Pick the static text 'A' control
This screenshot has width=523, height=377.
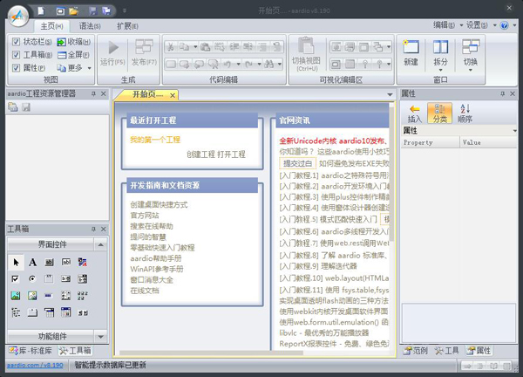pos(32,263)
